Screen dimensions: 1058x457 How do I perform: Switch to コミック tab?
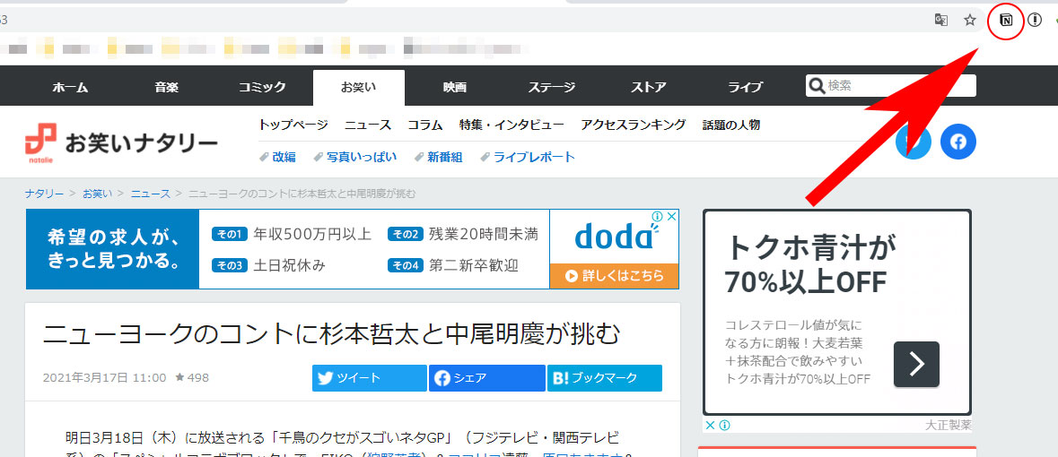(x=262, y=87)
